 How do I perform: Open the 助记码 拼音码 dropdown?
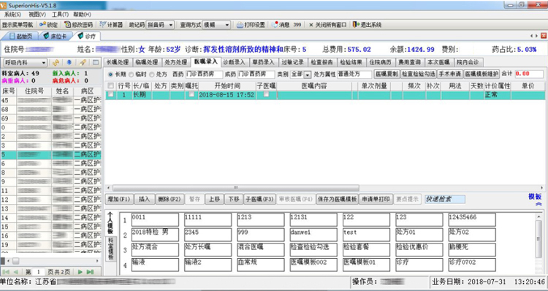point(170,25)
